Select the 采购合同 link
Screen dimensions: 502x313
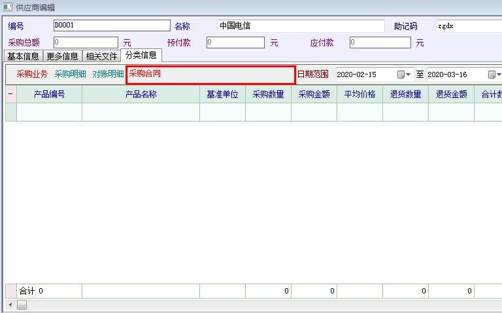tap(145, 74)
